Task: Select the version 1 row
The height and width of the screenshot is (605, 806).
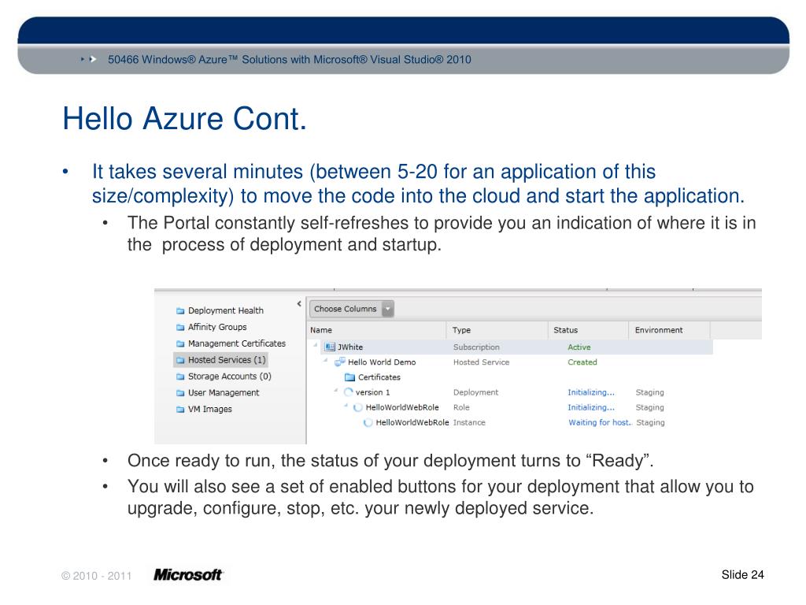Action: [372, 392]
